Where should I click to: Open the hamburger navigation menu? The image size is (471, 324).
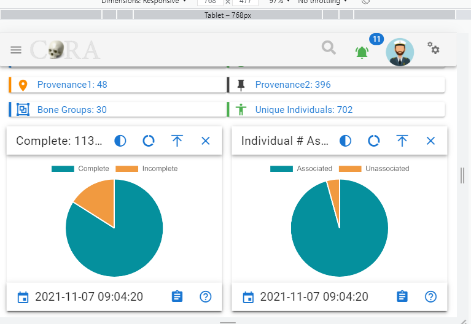(16, 50)
